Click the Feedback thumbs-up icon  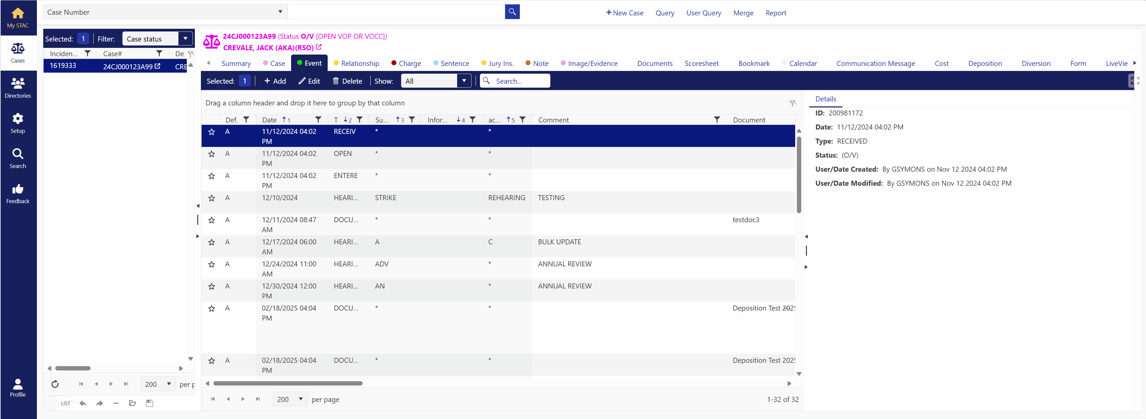[18, 189]
